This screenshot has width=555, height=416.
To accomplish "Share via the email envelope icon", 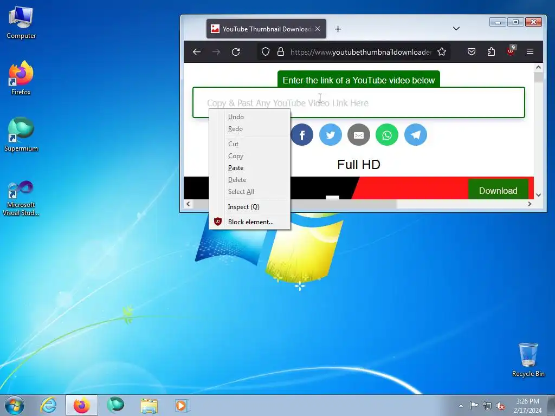I will (359, 135).
